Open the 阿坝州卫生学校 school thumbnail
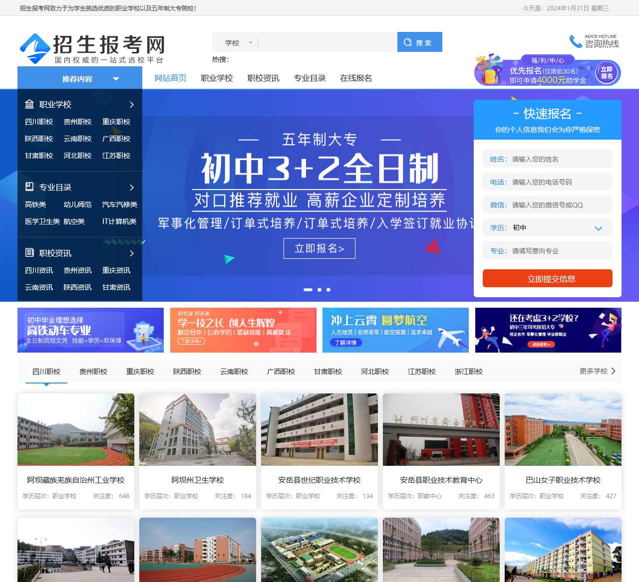 [x=198, y=429]
